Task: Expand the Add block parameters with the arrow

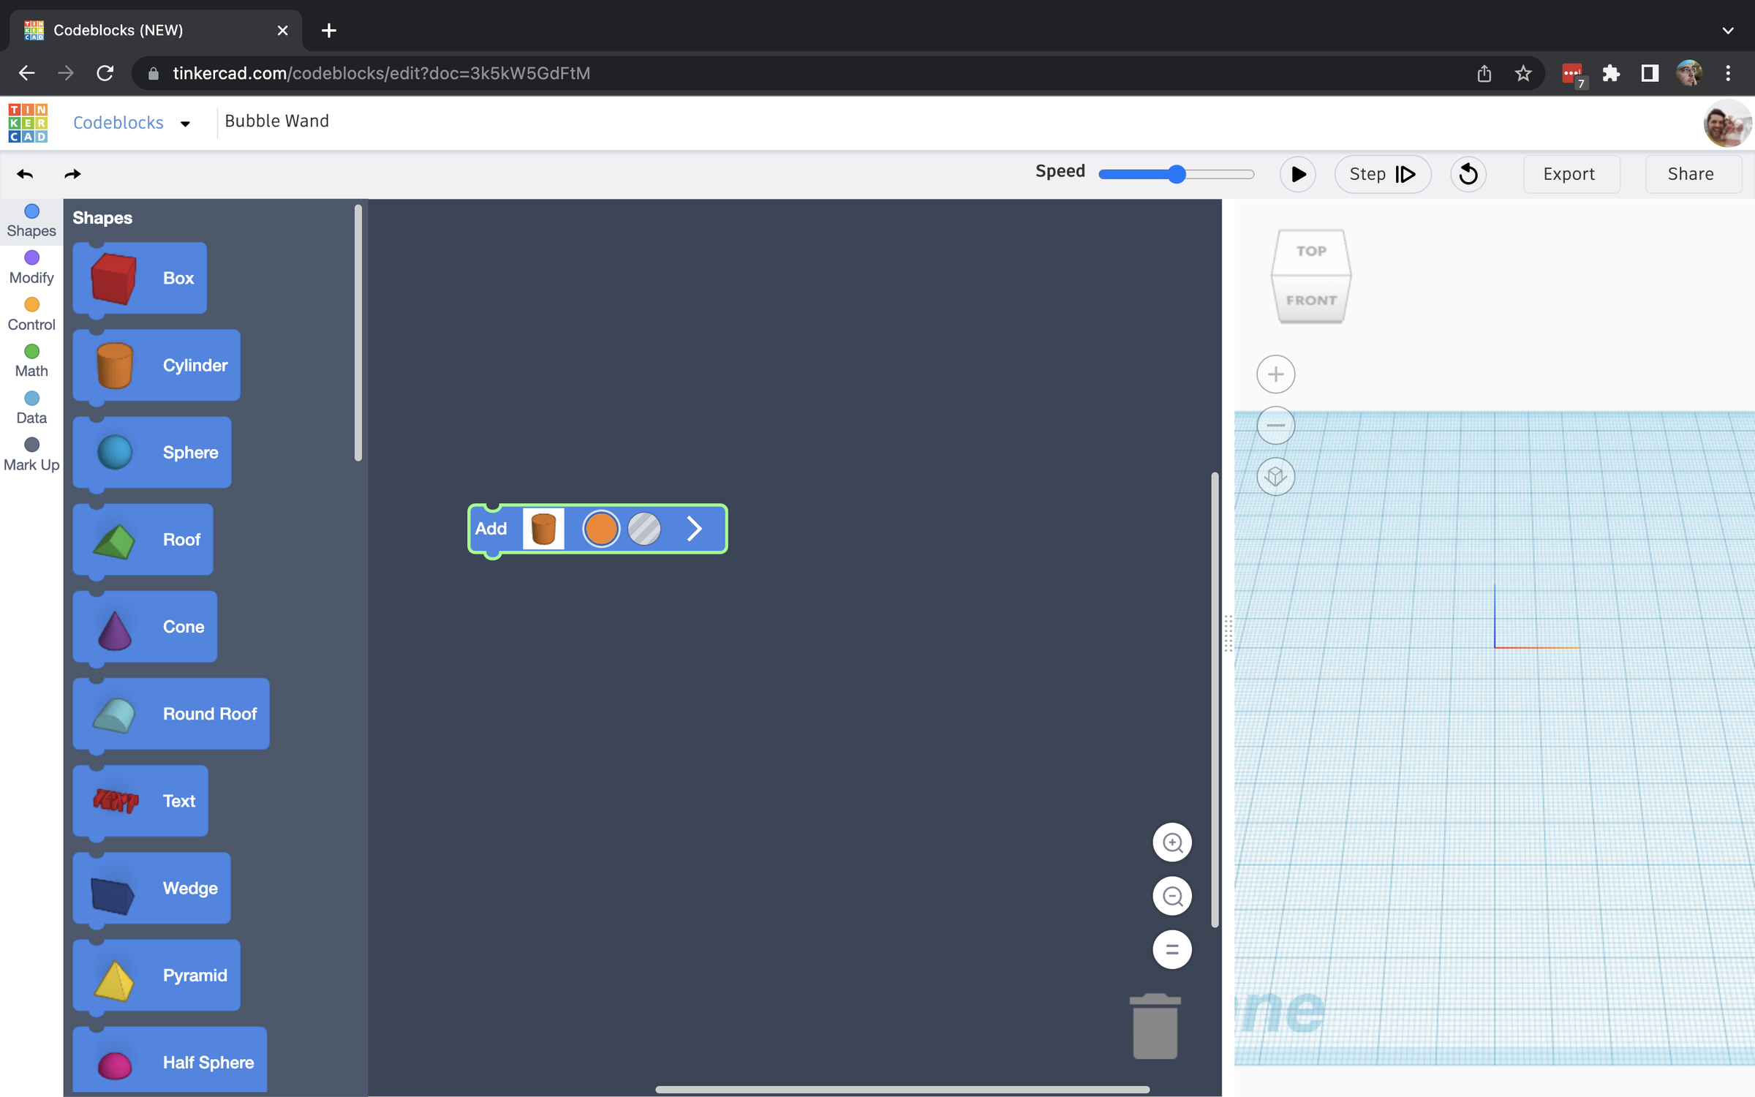Action: (694, 528)
